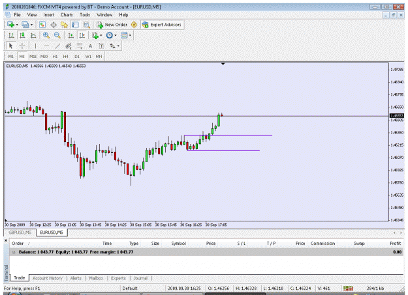Open the Account History tab
This screenshot has width=408, height=295.
48,278
